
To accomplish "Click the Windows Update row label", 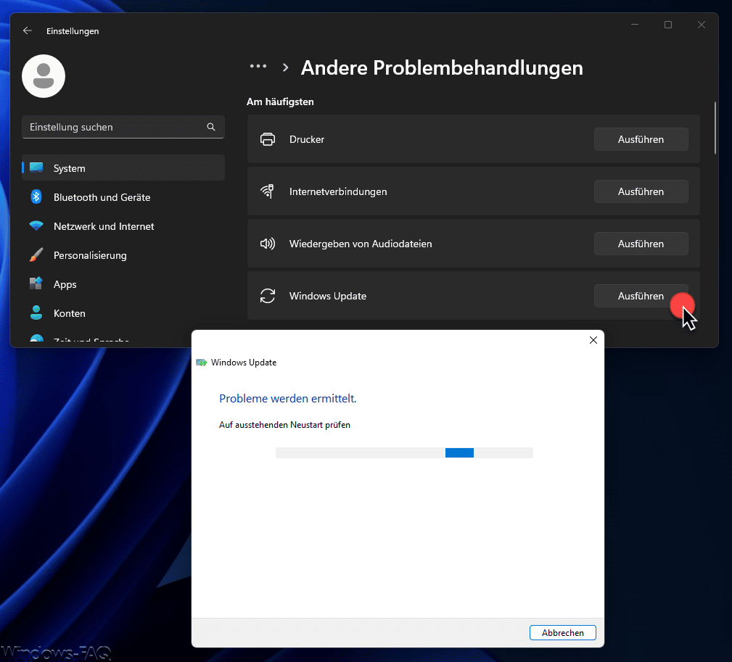I will pos(328,296).
